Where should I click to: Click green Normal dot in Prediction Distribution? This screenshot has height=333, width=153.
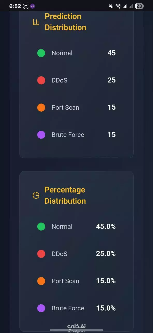click(41, 53)
